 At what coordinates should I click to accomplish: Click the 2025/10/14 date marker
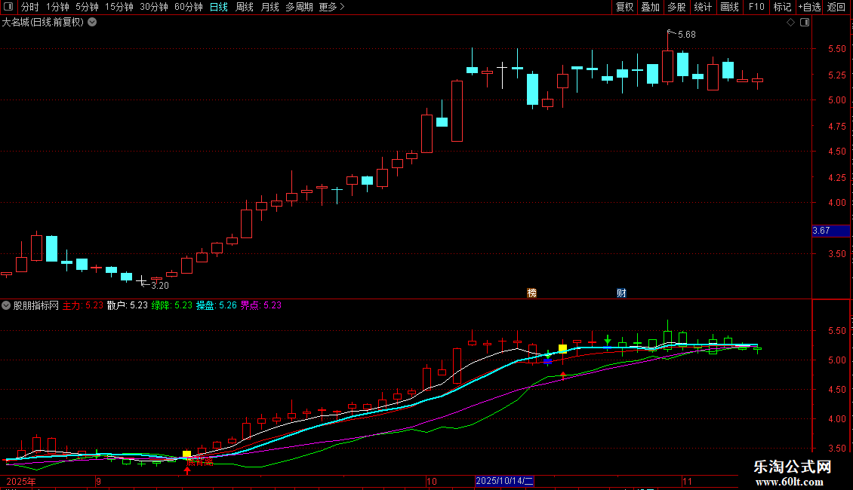click(x=504, y=481)
